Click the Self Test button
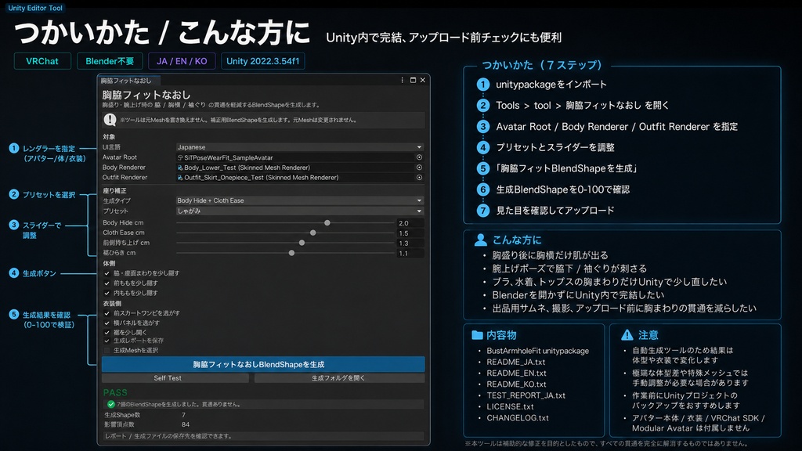This screenshot has height=451, width=802. point(175,378)
